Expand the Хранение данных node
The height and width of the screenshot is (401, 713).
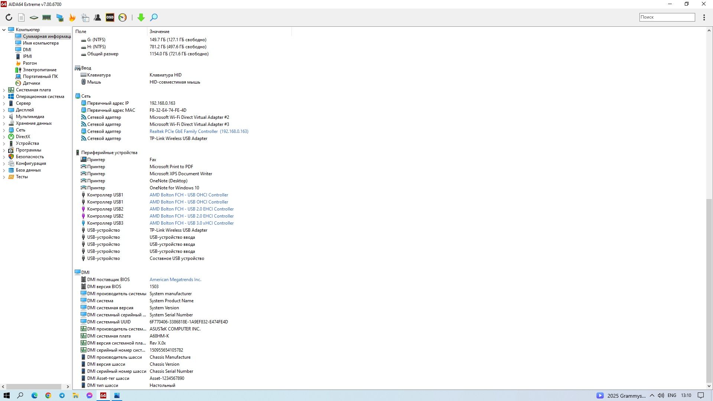pos(4,123)
